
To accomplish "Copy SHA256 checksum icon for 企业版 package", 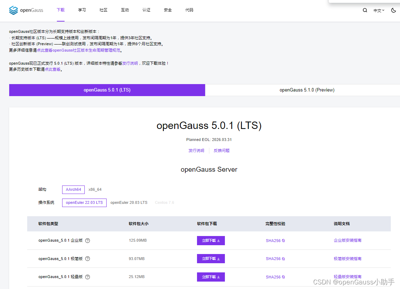I will (x=283, y=241).
